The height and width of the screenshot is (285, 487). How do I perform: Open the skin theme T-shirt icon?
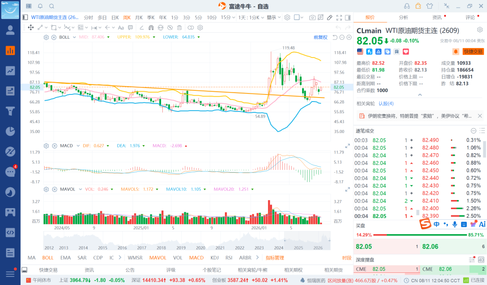tap(430, 6)
